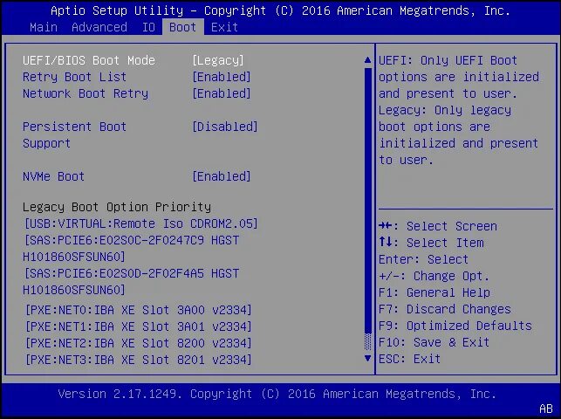Toggle Network Boot Retry [Enabled] value
The height and width of the screenshot is (419, 561).
coord(222,93)
